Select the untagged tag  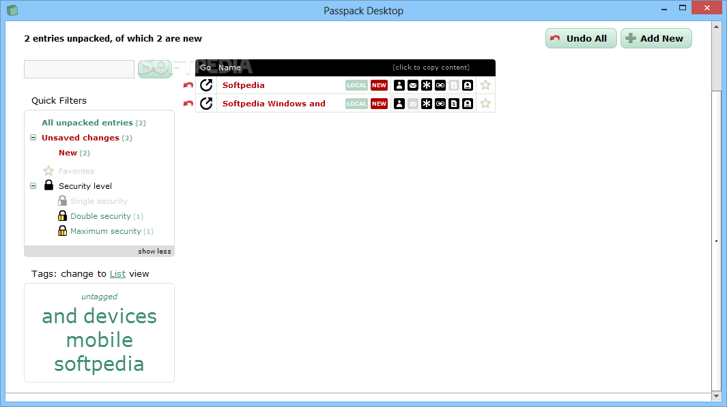tap(99, 297)
